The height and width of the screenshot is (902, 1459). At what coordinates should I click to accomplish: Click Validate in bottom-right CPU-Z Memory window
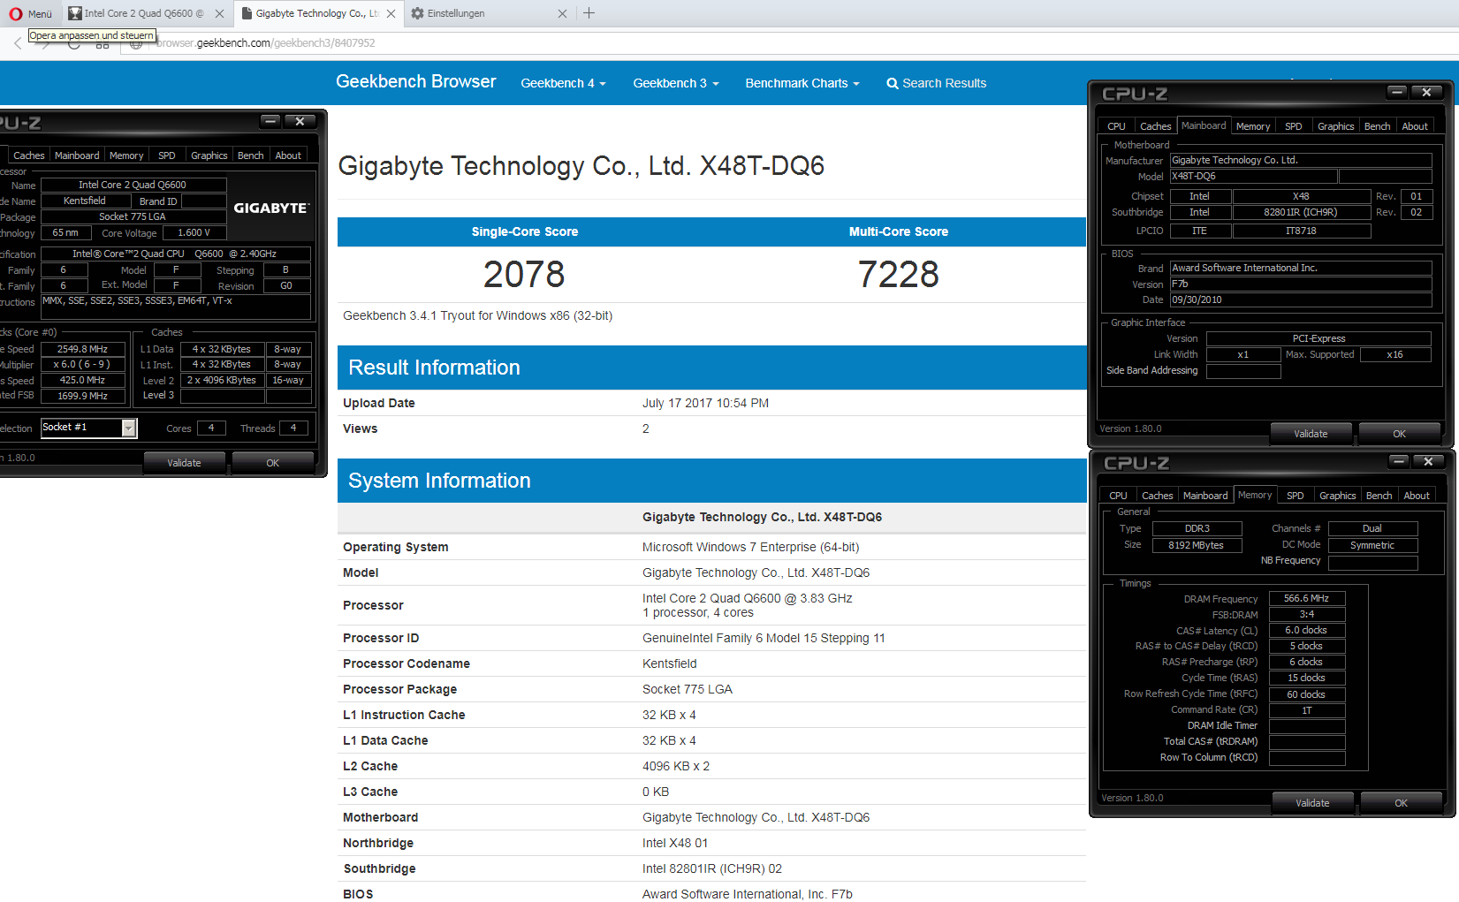pos(1312,803)
